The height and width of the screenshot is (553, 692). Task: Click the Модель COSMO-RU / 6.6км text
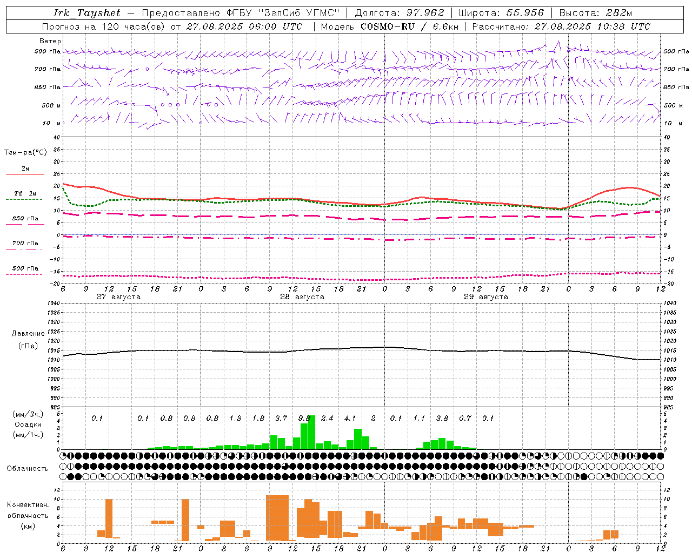point(389,26)
